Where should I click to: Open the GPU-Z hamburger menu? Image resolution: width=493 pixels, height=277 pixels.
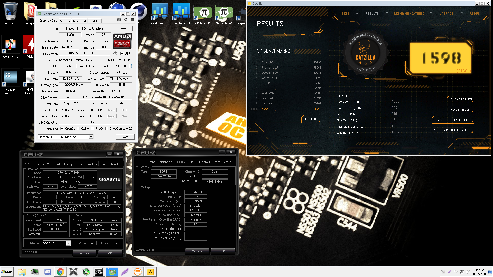[x=132, y=20]
